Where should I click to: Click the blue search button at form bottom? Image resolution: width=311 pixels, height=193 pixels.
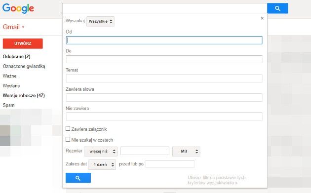[78, 178]
